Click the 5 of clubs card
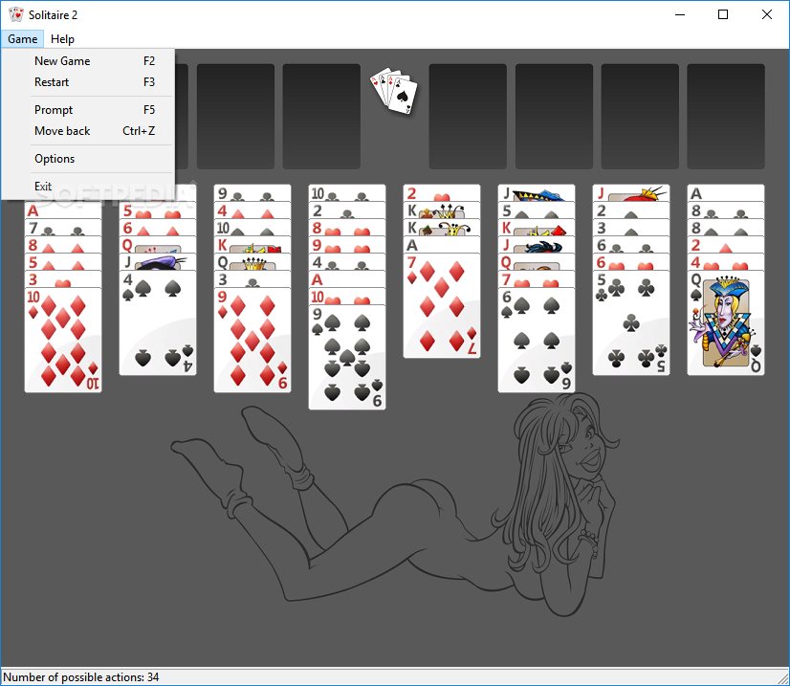 [x=631, y=322]
